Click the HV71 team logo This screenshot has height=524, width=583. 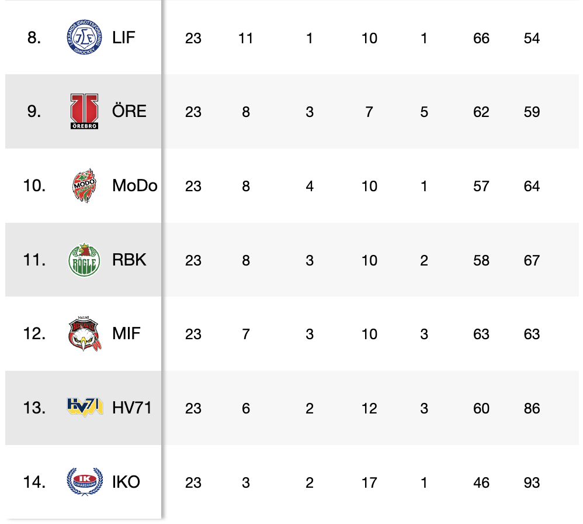(85, 407)
